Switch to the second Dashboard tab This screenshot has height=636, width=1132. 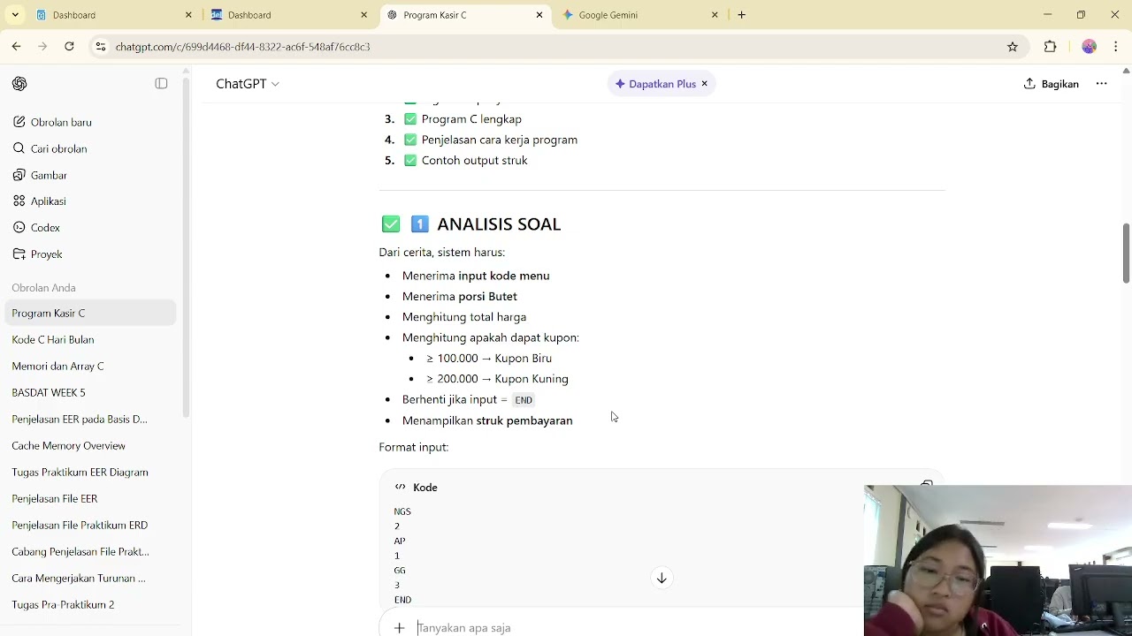click(288, 15)
